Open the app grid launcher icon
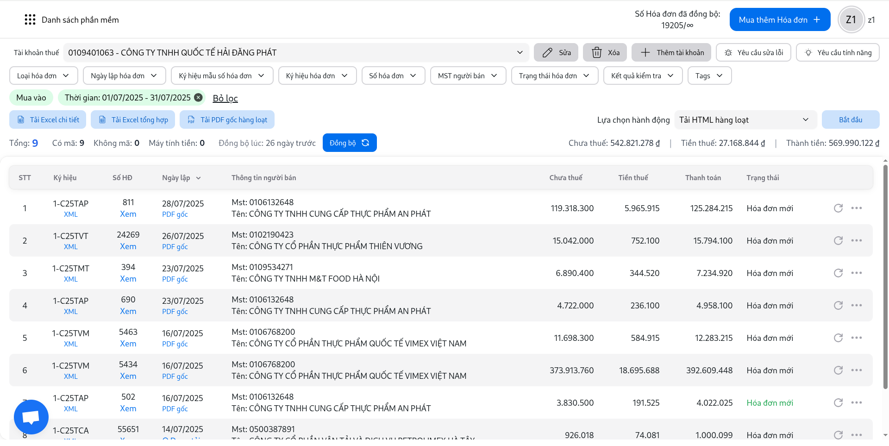 (x=30, y=19)
